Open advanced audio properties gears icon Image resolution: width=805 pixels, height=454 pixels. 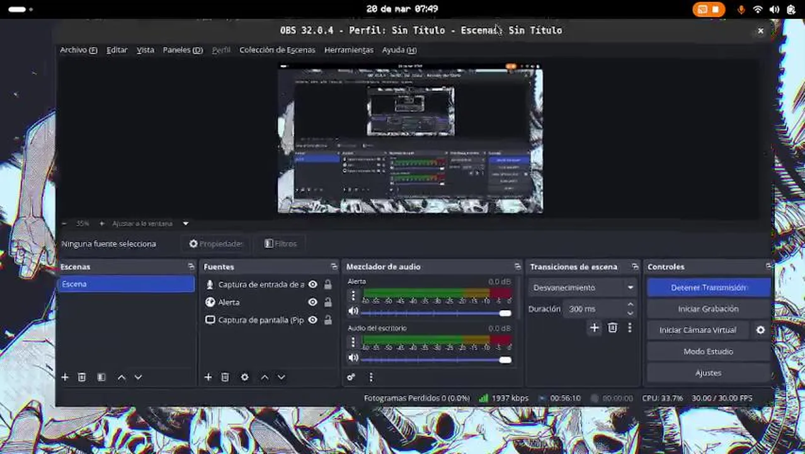point(351,377)
